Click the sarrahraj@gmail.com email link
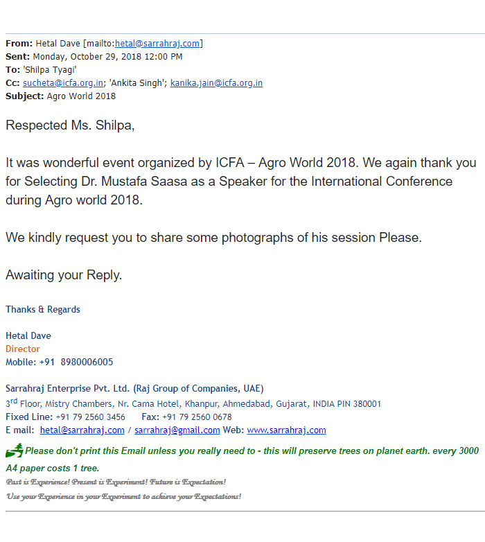 (177, 430)
